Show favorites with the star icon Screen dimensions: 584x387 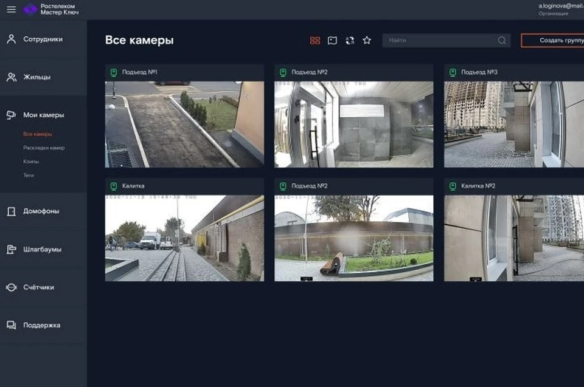coord(367,40)
